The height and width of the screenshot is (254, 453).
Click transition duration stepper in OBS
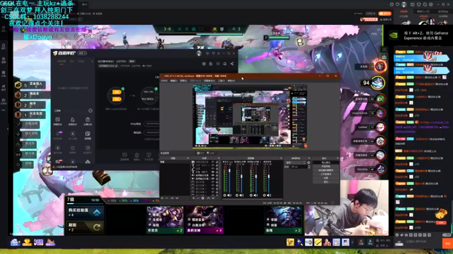(x=309, y=167)
